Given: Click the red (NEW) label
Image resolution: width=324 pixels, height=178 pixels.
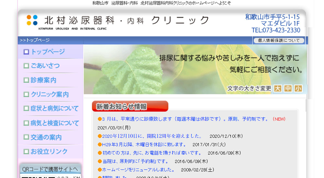Looking at the screenshot, I should pos(279,119).
